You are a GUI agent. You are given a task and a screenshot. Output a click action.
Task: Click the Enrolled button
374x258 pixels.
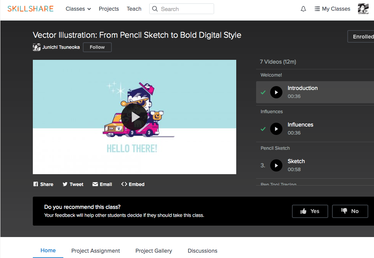(362, 37)
